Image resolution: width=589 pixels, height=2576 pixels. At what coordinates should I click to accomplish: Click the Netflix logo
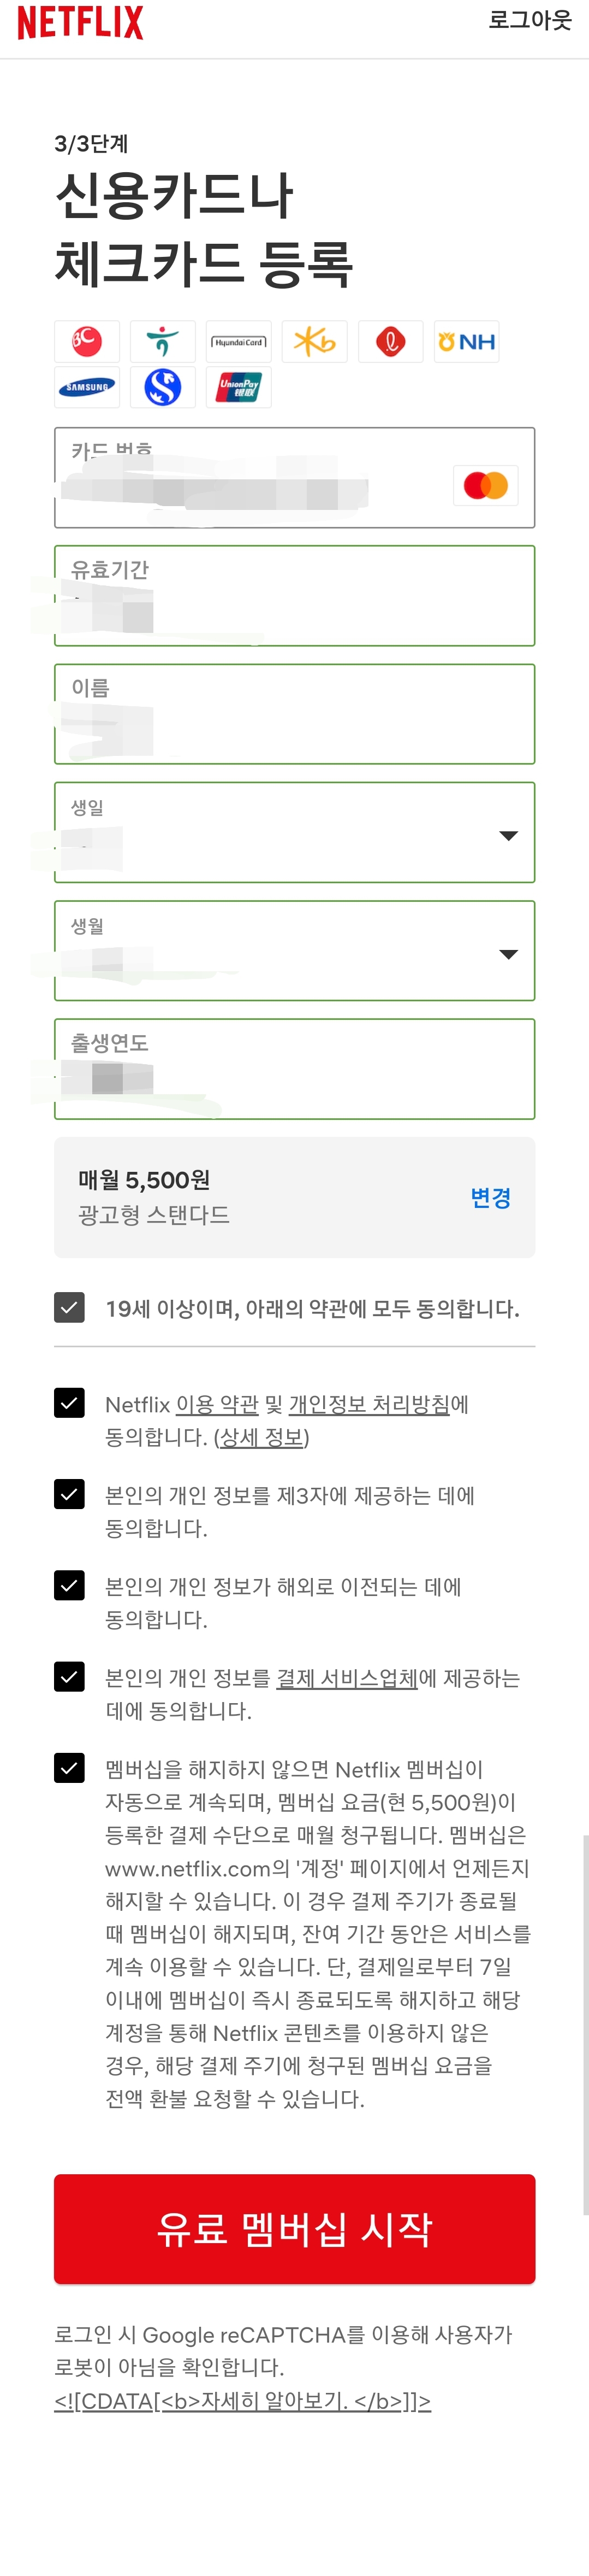[80, 21]
